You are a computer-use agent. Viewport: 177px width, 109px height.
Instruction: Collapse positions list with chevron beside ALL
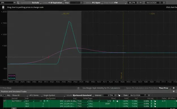pos(1,95)
